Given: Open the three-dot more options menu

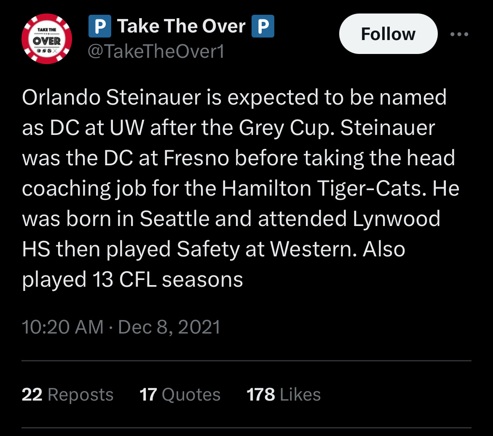Looking at the screenshot, I should pos(459,35).
